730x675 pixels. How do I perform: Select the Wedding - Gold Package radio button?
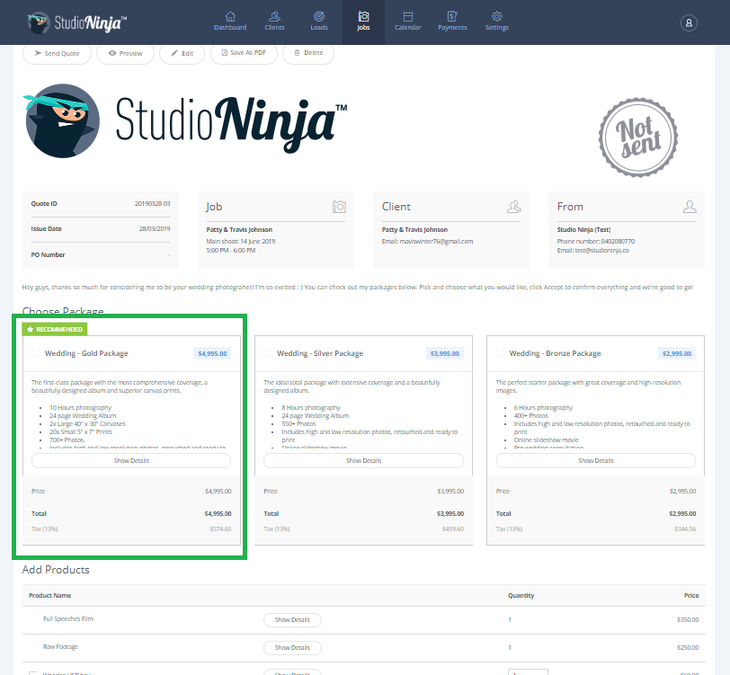(x=35, y=353)
